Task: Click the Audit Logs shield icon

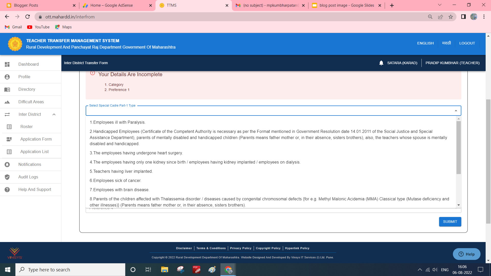Action: (x=7, y=177)
